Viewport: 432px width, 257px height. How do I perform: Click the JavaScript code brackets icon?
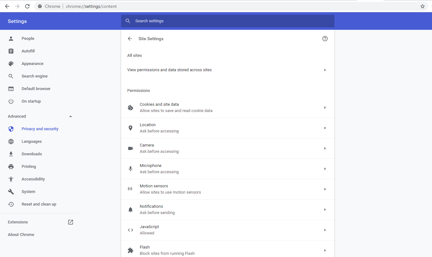[131, 230]
